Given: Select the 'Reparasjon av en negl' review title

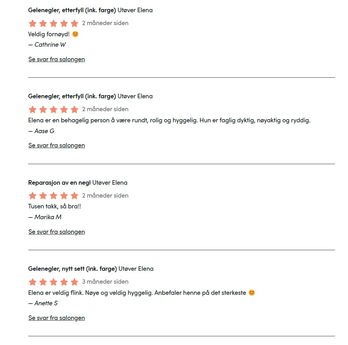Looking at the screenshot, I should [60, 183].
